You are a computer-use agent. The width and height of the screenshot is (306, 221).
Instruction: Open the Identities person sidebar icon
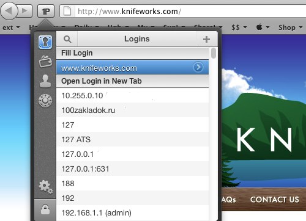45,81
